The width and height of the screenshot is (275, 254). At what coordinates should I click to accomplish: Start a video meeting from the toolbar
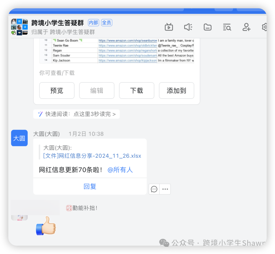[169, 27]
